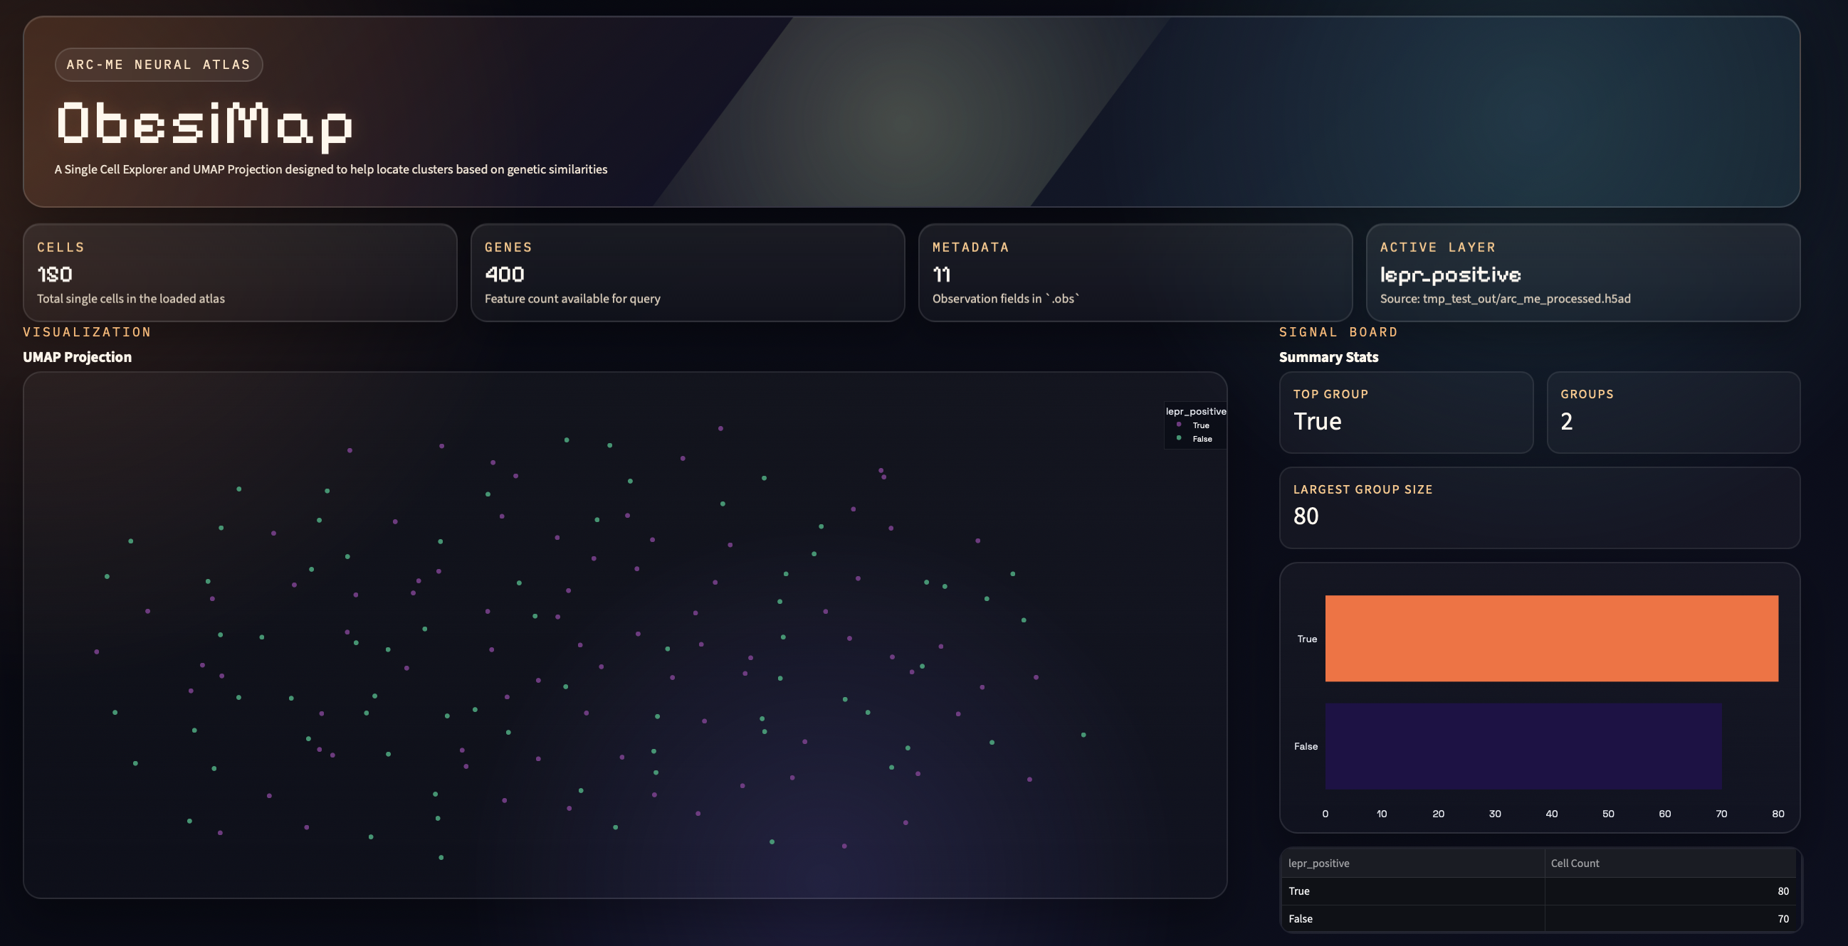The image size is (1848, 946).
Task: Click the lepr_positive legend title
Action: tap(1195, 411)
